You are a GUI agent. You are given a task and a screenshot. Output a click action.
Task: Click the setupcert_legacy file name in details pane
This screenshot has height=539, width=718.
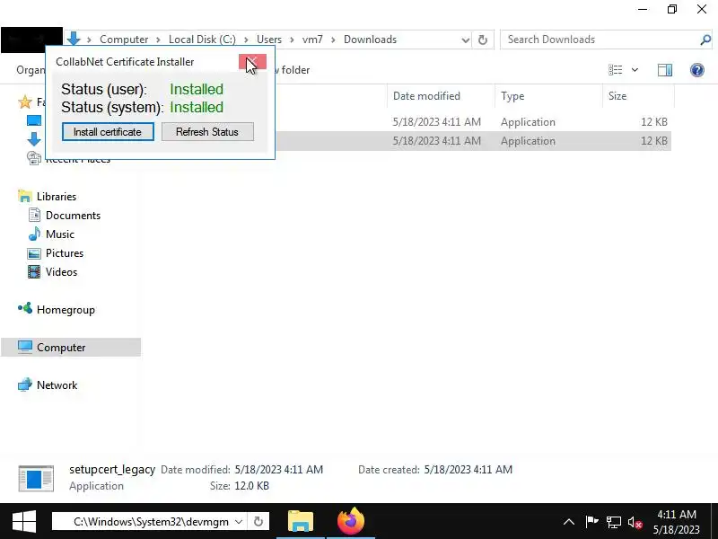(x=112, y=469)
